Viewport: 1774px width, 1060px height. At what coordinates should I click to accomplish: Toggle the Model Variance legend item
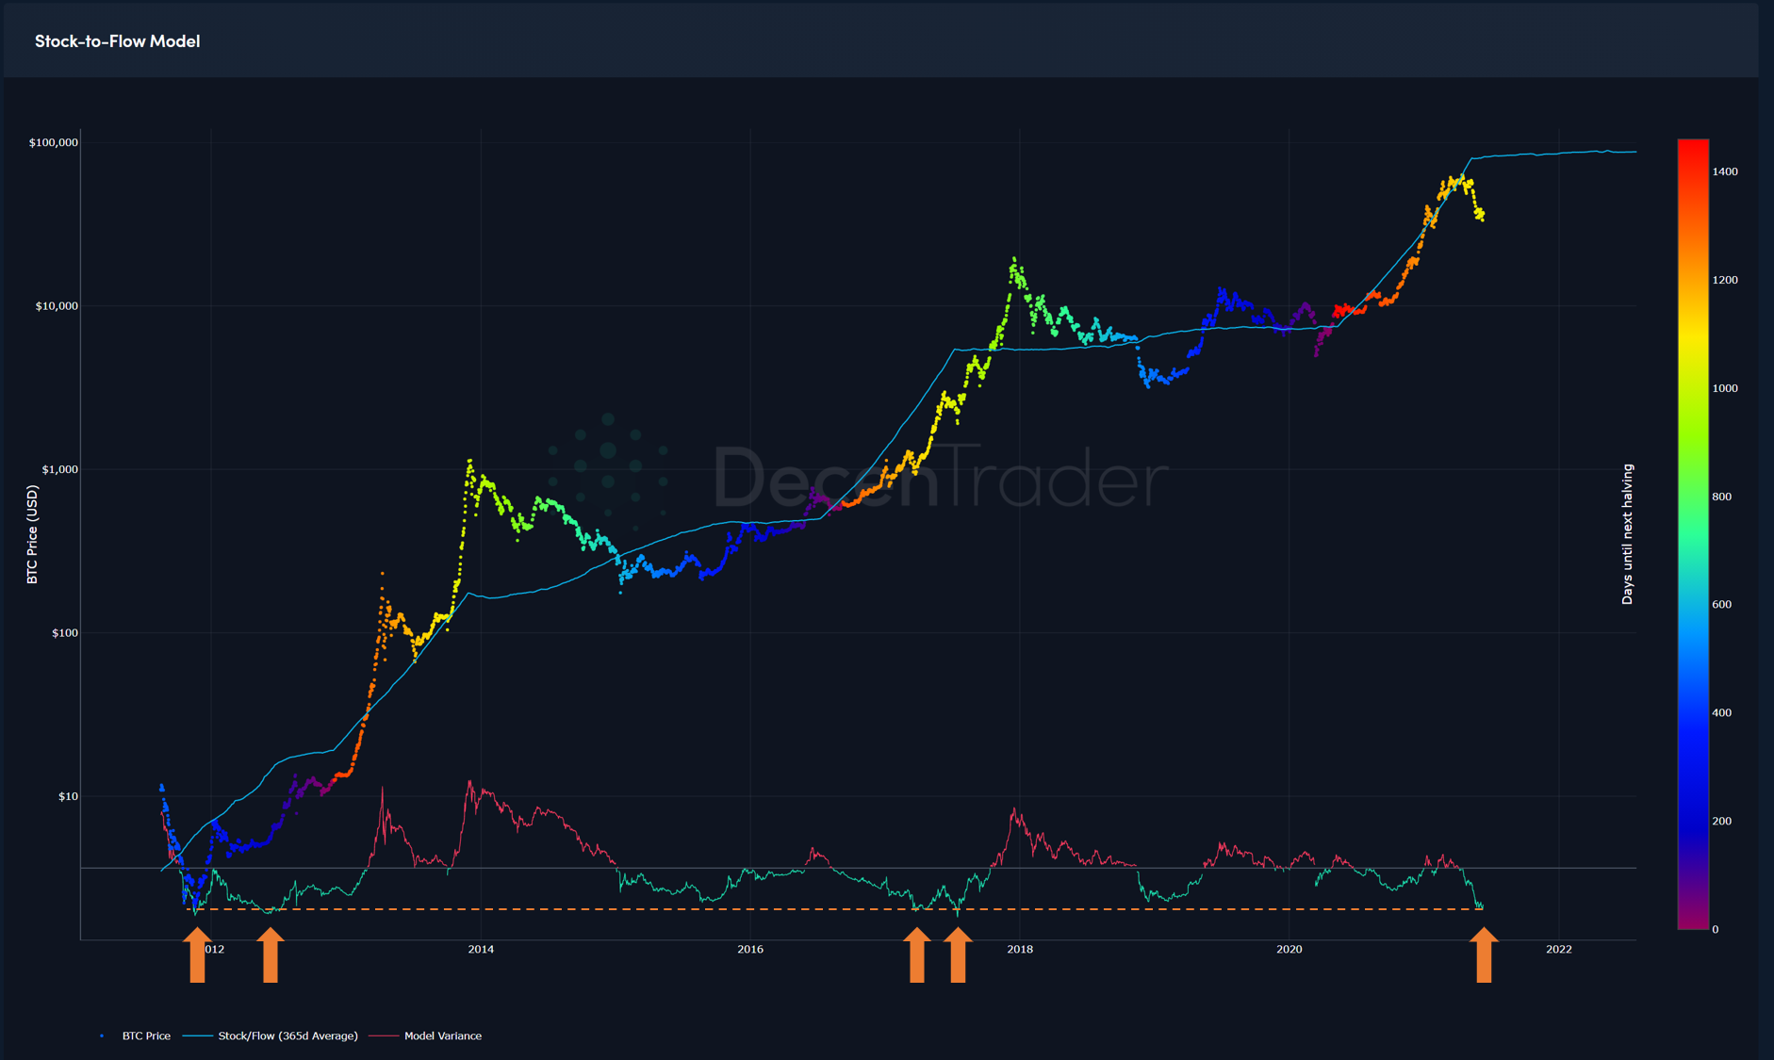pos(442,1036)
